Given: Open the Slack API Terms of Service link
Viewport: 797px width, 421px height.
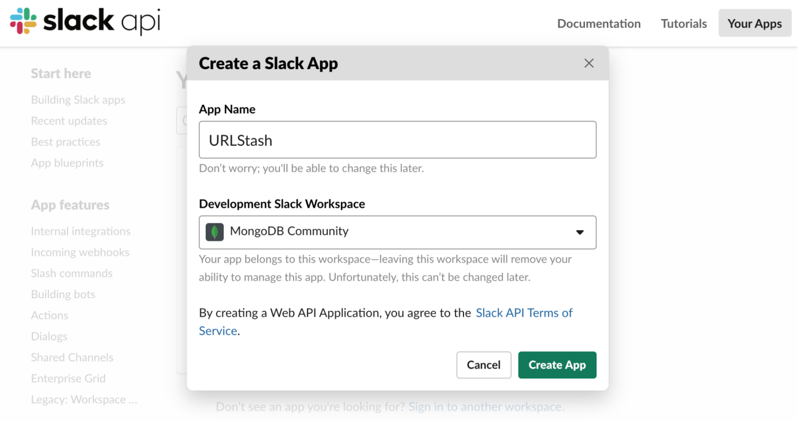Looking at the screenshot, I should 524,313.
